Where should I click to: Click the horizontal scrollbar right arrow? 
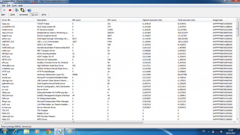point(235,122)
